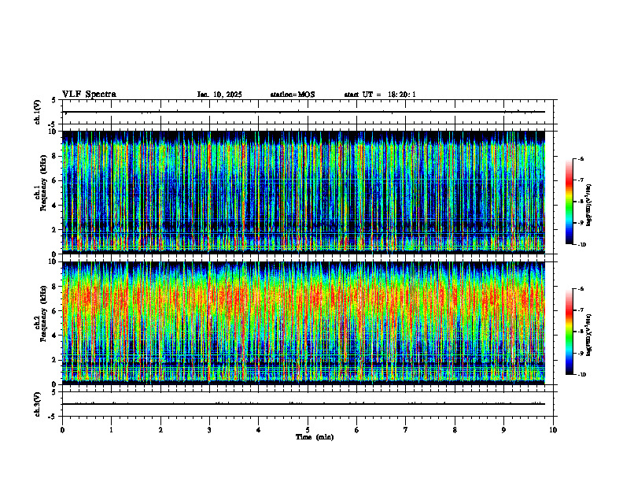Click the "7" tick label on time axis
Screen dimensions: 623x482
click(406, 430)
